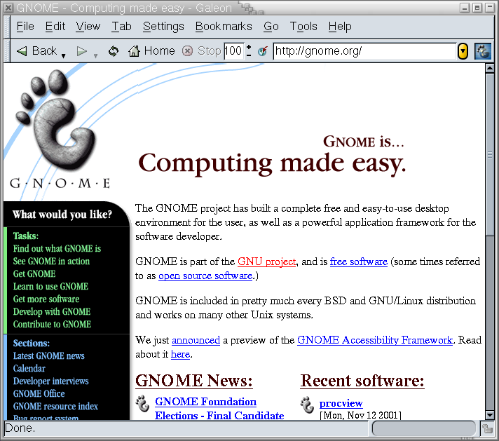Open the procview software link
Screen dimensions: 499x441
coord(341,403)
